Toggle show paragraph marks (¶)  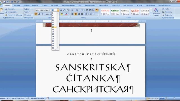[x=97, y=10]
